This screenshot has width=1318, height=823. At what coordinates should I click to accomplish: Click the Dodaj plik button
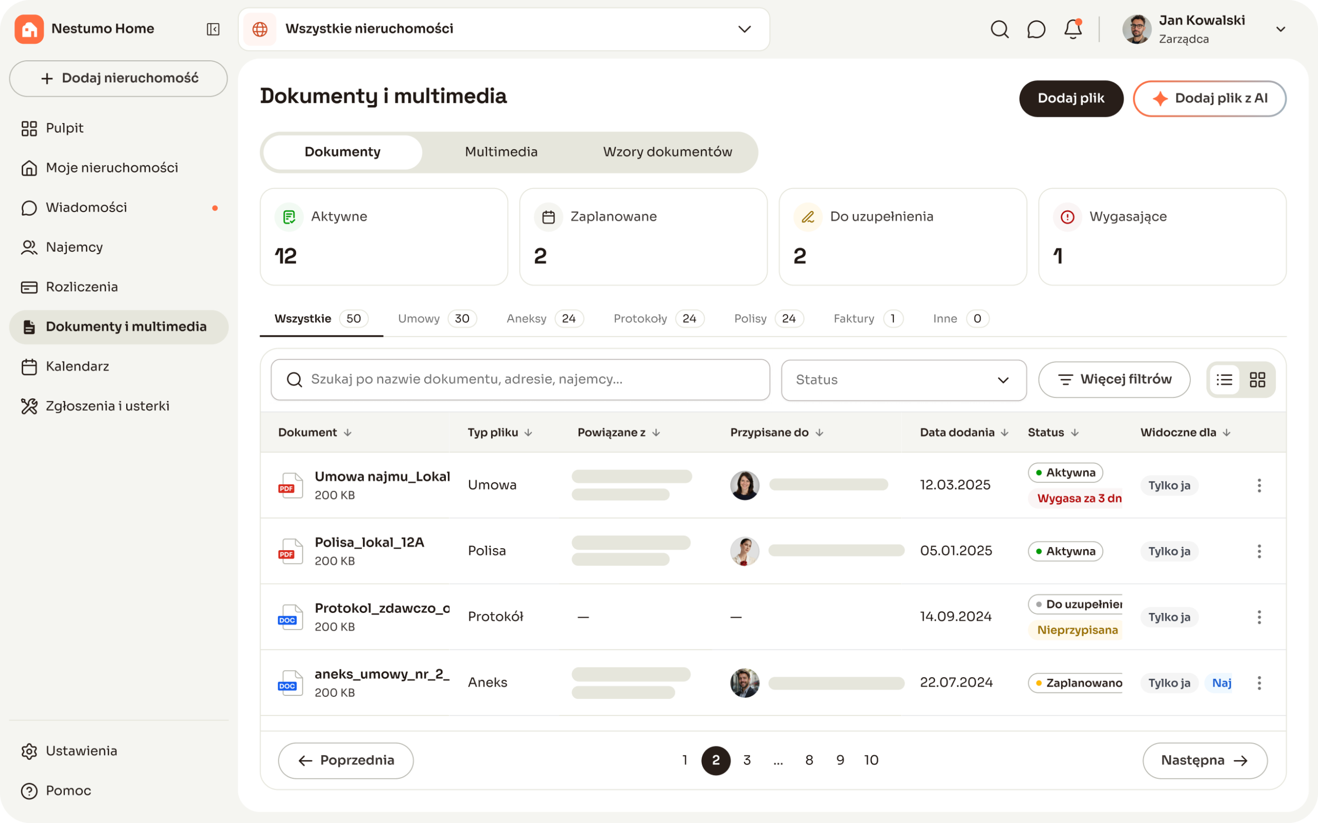(x=1071, y=98)
